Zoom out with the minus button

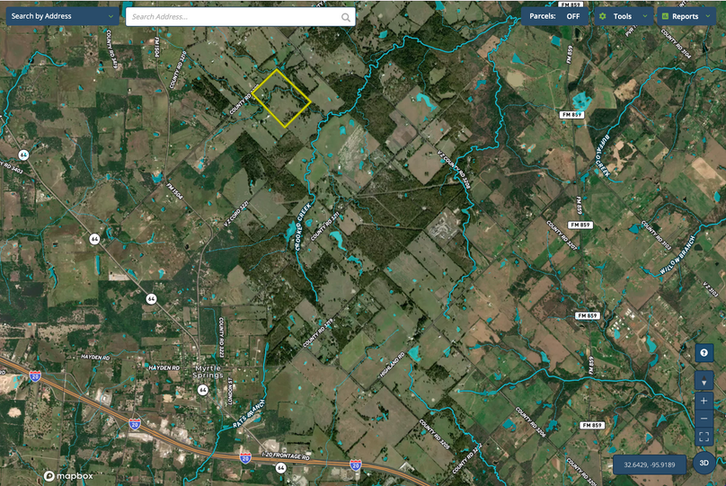tap(704, 419)
